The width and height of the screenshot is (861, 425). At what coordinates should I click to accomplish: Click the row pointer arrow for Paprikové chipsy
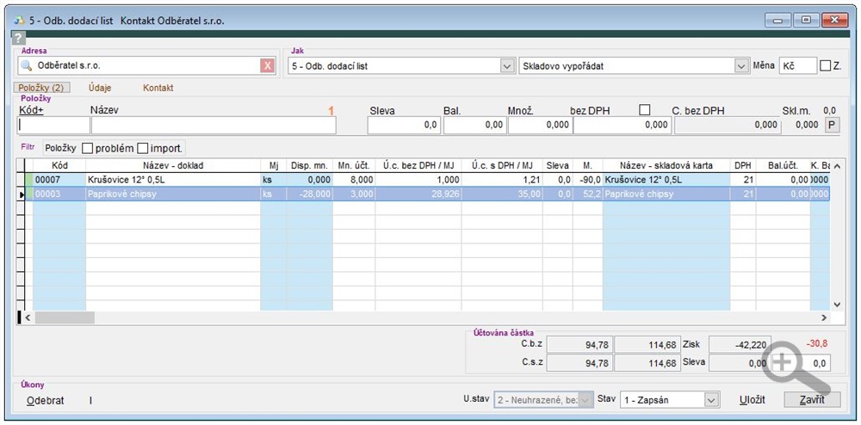(22, 194)
